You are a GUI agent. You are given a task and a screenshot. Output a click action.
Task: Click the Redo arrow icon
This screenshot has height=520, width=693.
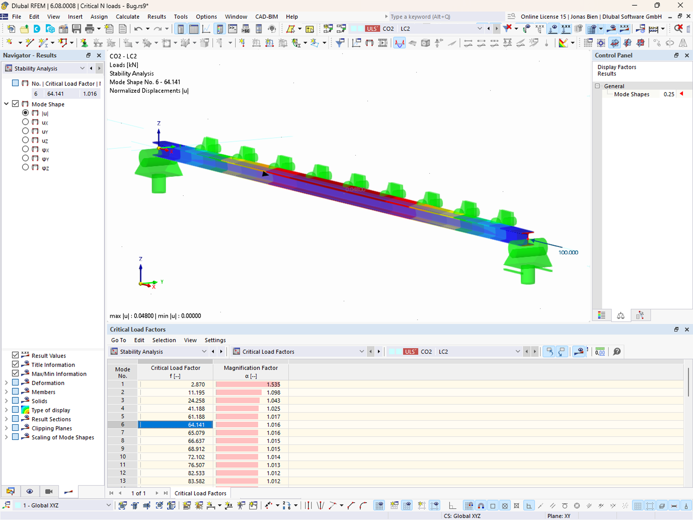point(158,29)
